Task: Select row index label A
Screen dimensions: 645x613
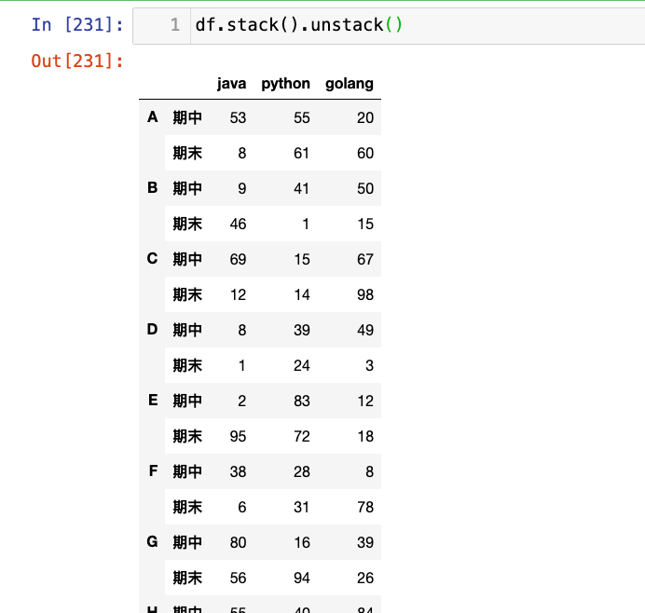Action: 153,117
